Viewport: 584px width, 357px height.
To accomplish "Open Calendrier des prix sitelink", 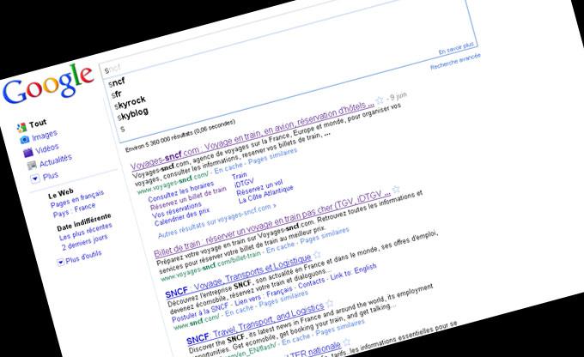I will coord(182,218).
